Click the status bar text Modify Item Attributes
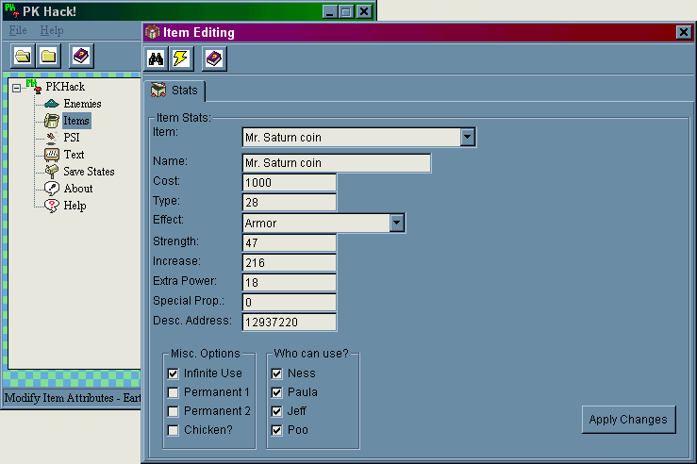The width and height of the screenshot is (697, 464). pos(73,398)
